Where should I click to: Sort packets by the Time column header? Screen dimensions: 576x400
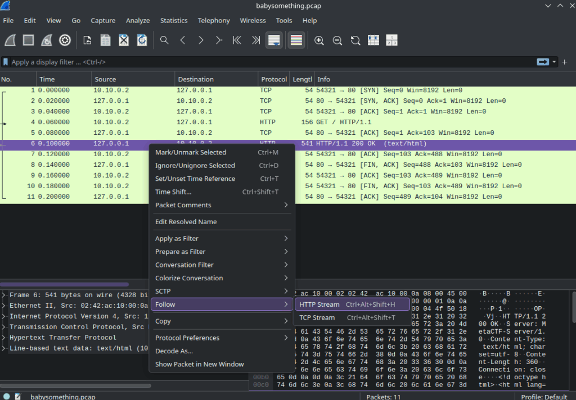tap(64, 79)
